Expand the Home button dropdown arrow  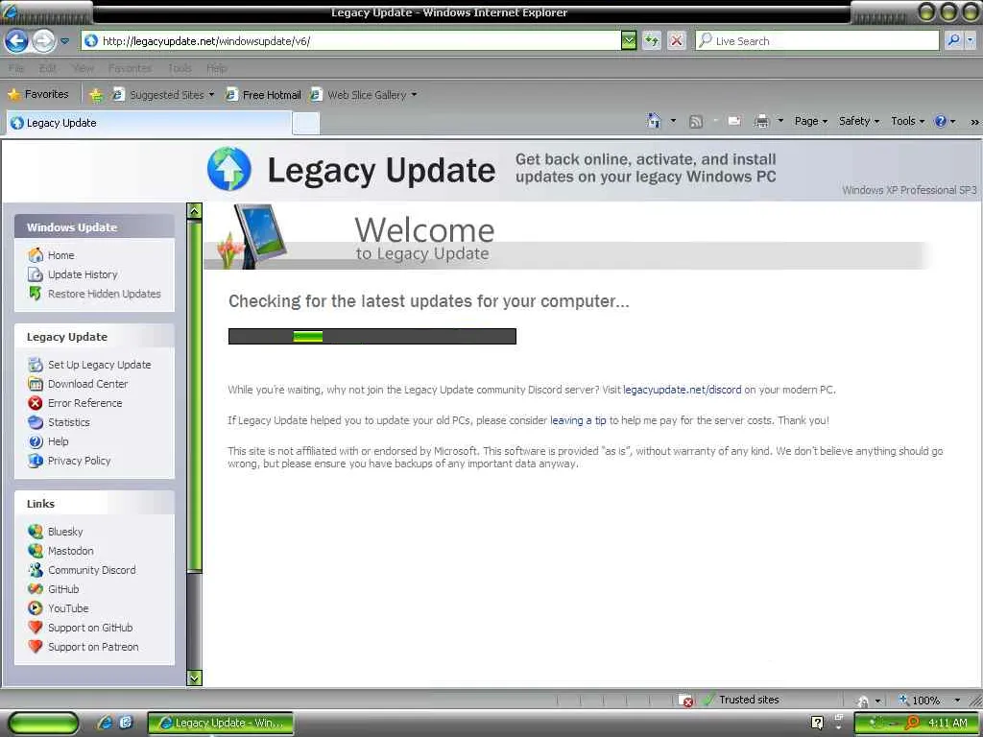pos(673,121)
